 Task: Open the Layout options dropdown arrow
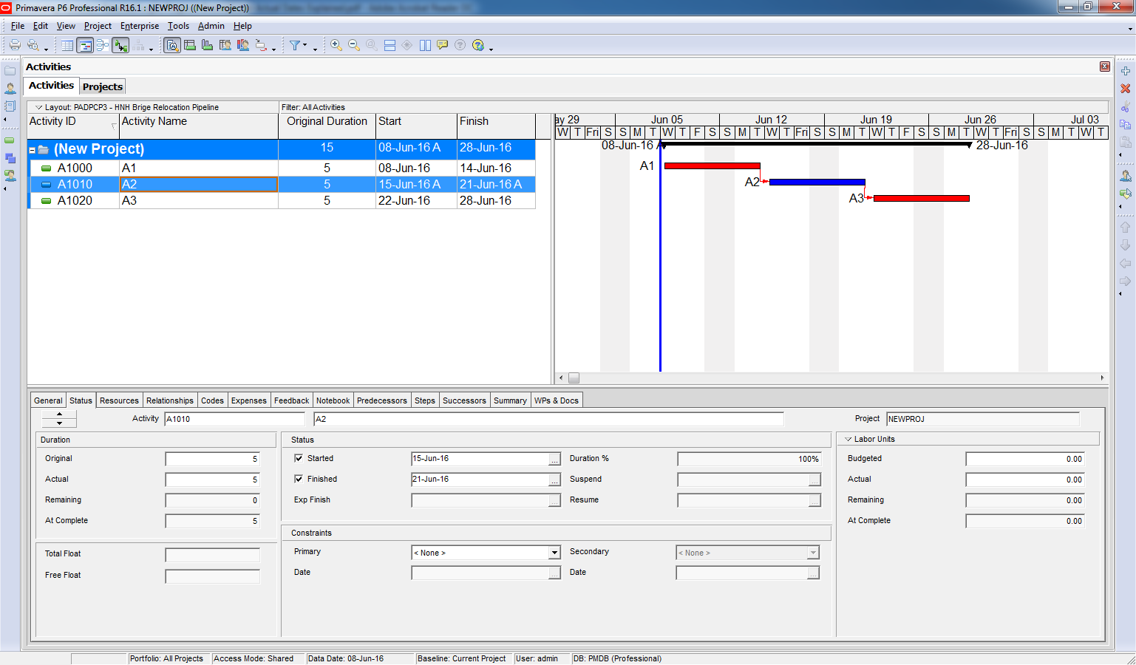[39, 107]
